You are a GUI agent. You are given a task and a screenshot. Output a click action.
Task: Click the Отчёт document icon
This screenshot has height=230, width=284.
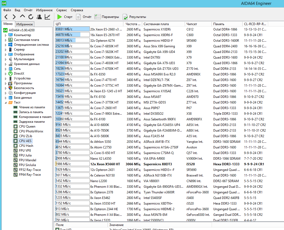pyautogui.click(x=79, y=17)
